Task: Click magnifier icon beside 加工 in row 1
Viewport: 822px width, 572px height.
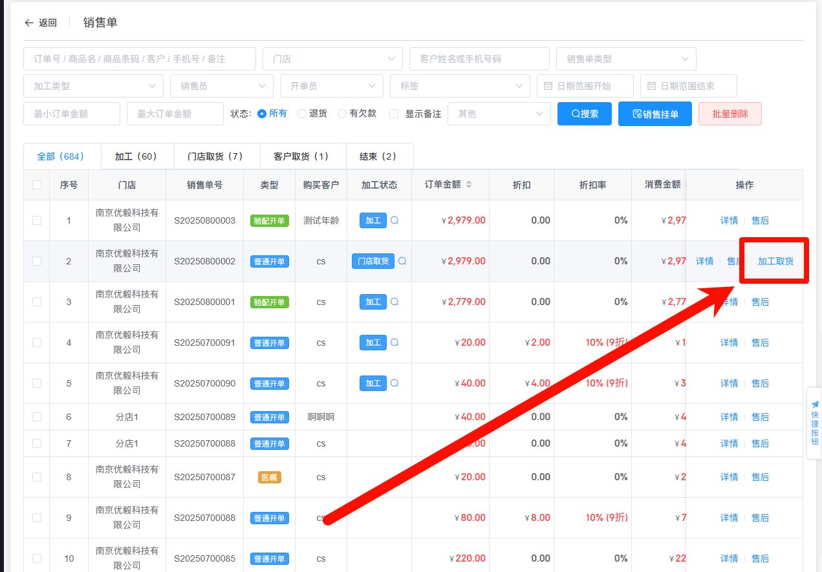Action: click(x=395, y=220)
